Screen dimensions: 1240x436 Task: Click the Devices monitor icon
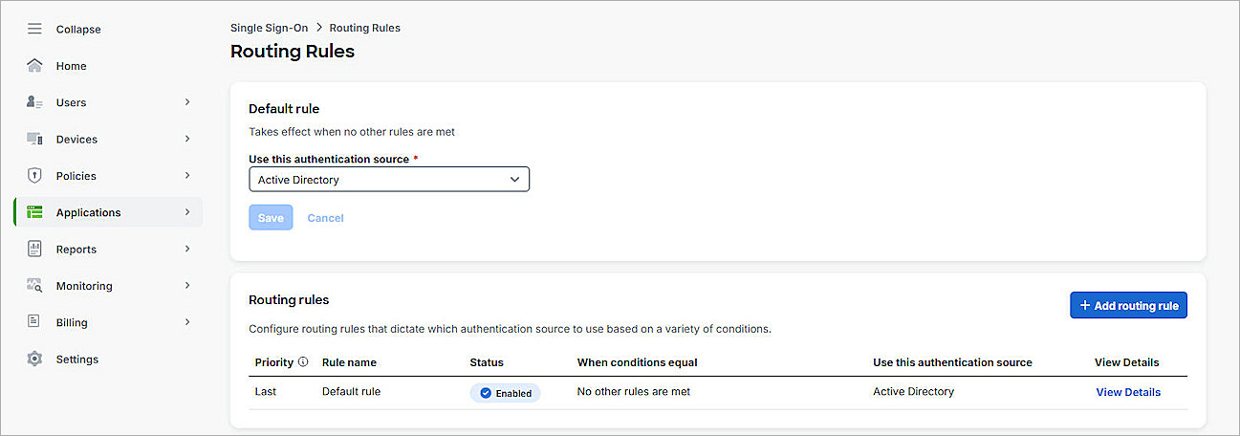34,140
